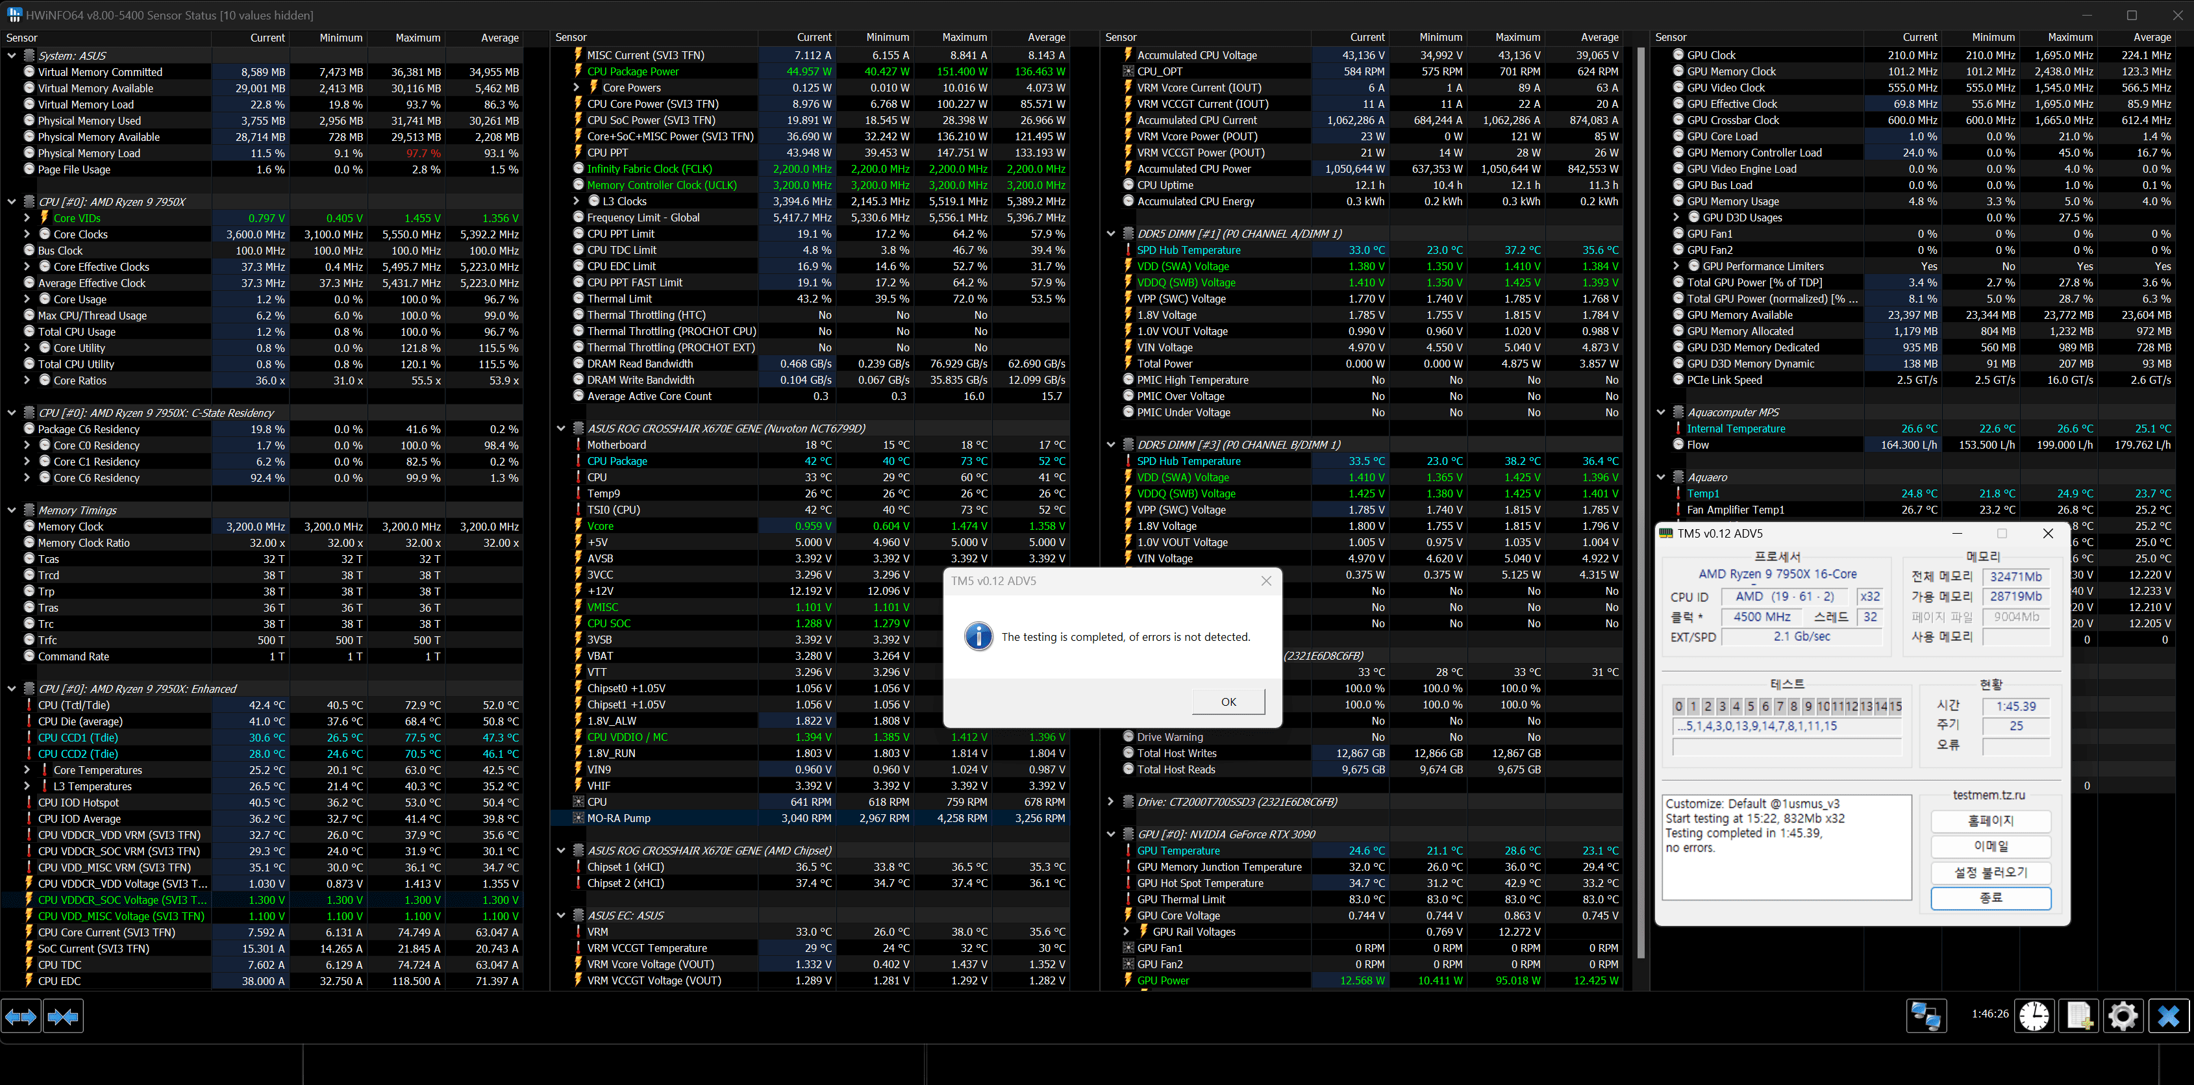The width and height of the screenshot is (2194, 1085).
Task: Expand the L3 Clocks row
Action: coord(577,202)
